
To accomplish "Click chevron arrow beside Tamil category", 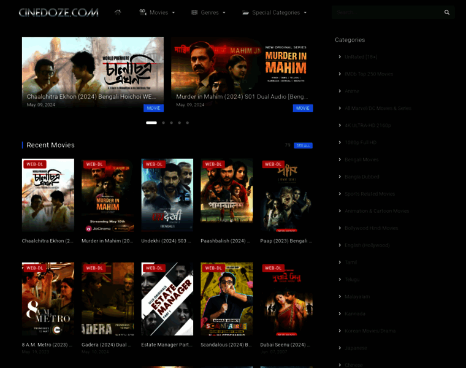I will point(340,262).
